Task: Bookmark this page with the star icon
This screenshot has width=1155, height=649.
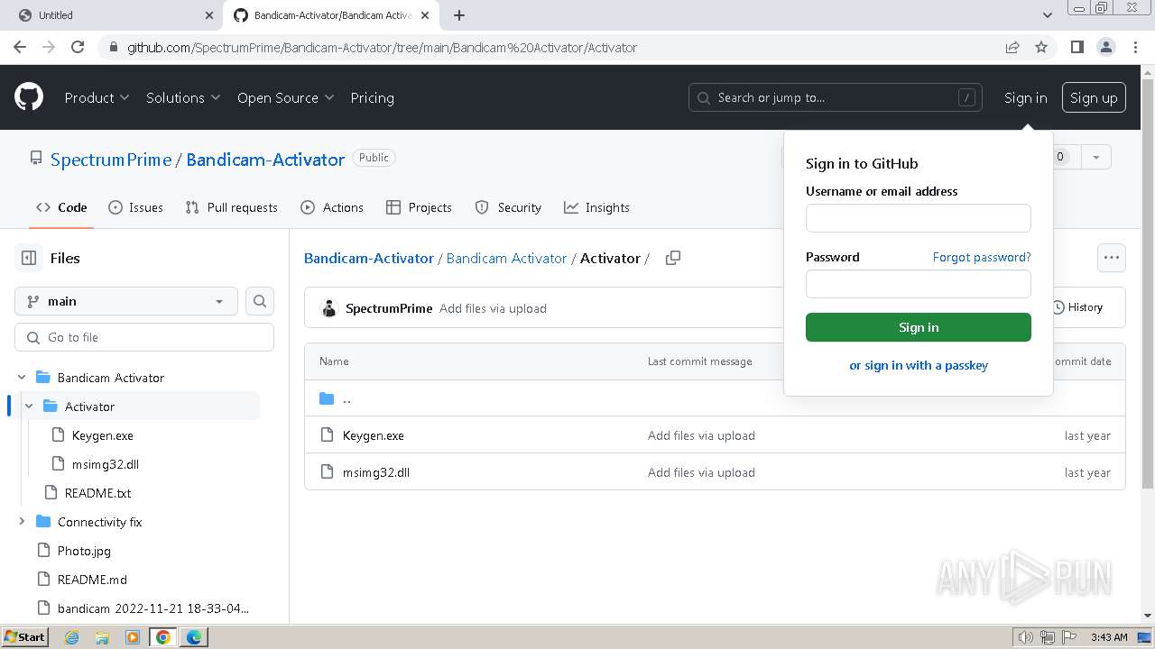Action: click(1041, 47)
